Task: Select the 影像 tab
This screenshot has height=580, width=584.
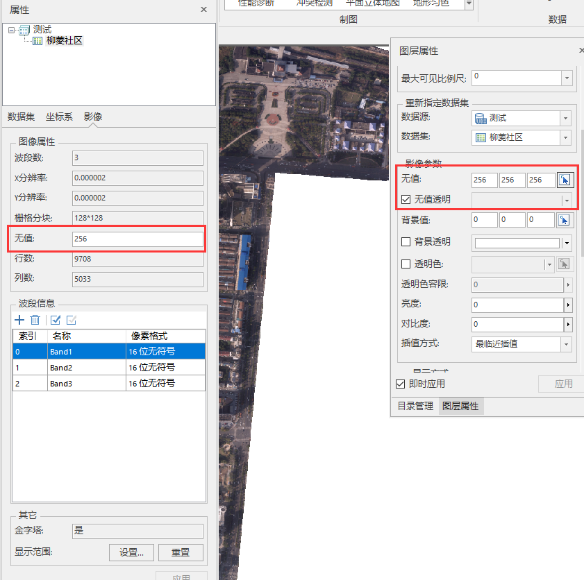Action: [x=93, y=117]
